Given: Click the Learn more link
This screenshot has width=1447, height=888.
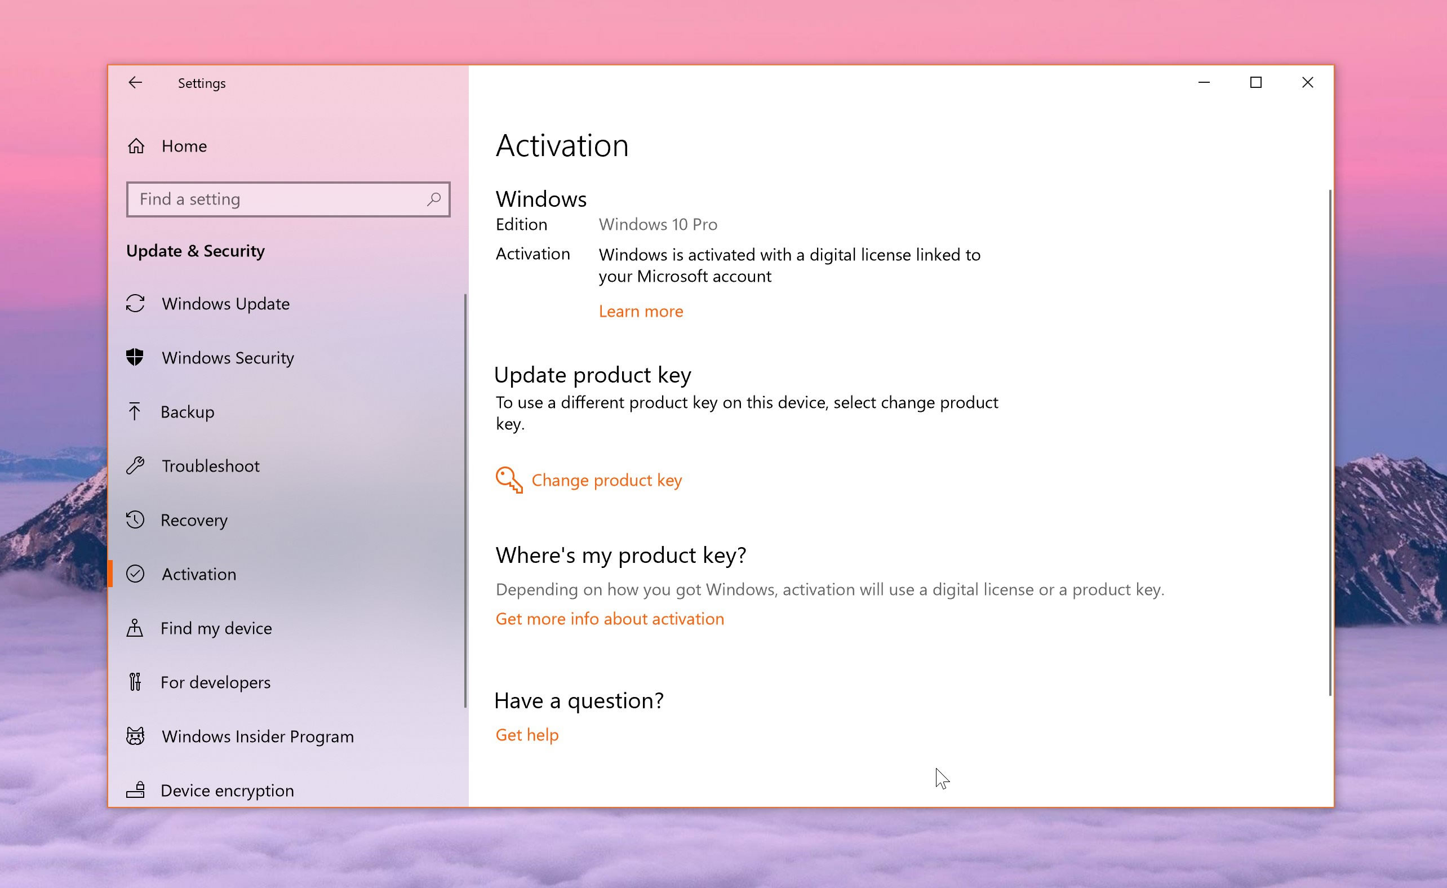Looking at the screenshot, I should pos(641,311).
